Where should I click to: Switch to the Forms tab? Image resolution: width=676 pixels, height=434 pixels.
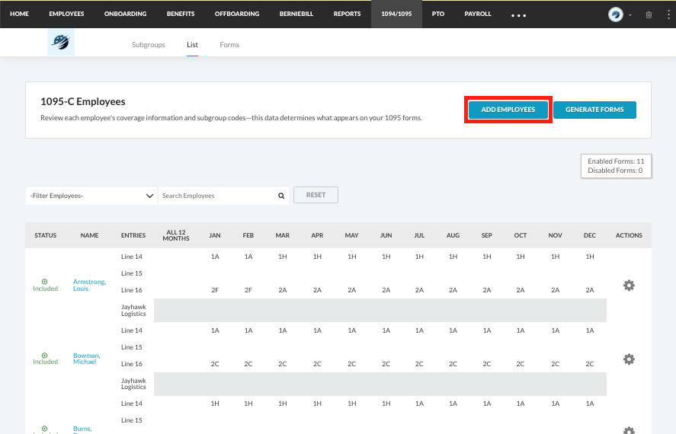coord(229,45)
